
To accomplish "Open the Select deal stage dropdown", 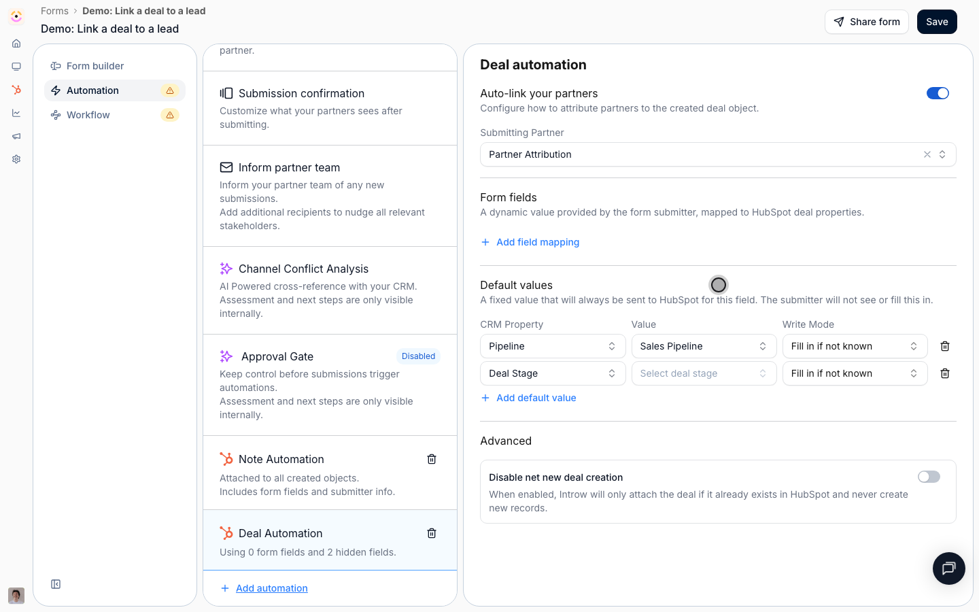I will [x=704, y=373].
